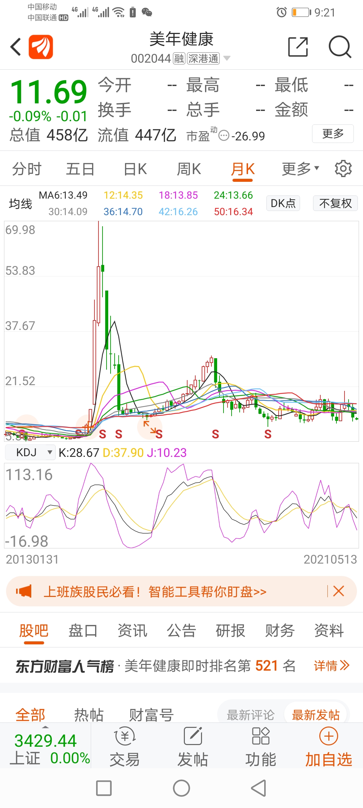Tap the share export icon

click(x=298, y=47)
